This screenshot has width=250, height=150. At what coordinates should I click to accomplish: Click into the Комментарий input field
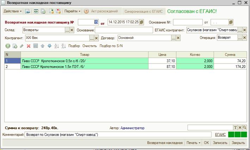pos(118,135)
